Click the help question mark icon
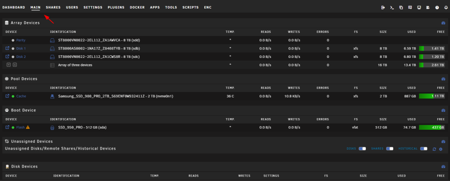 click(x=437, y=8)
